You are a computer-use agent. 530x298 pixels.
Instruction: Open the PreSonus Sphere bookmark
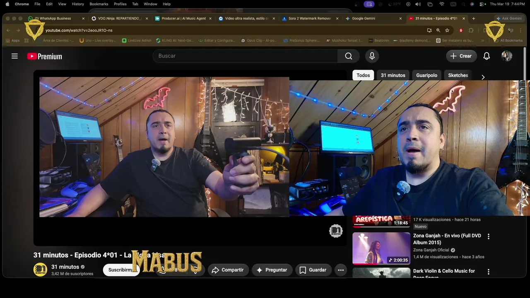click(x=302, y=41)
